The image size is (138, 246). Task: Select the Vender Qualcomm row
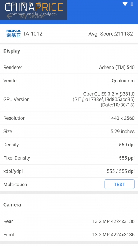pyautogui.click(x=69, y=81)
